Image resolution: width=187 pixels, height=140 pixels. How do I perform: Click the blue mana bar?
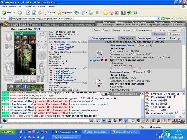tap(25, 34)
